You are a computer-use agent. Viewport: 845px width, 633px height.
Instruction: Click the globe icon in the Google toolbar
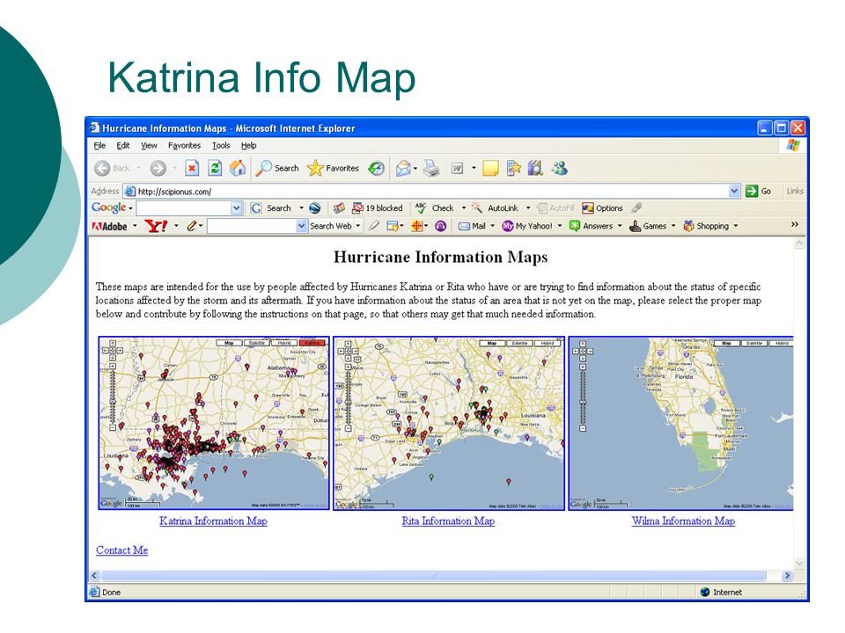click(x=315, y=208)
